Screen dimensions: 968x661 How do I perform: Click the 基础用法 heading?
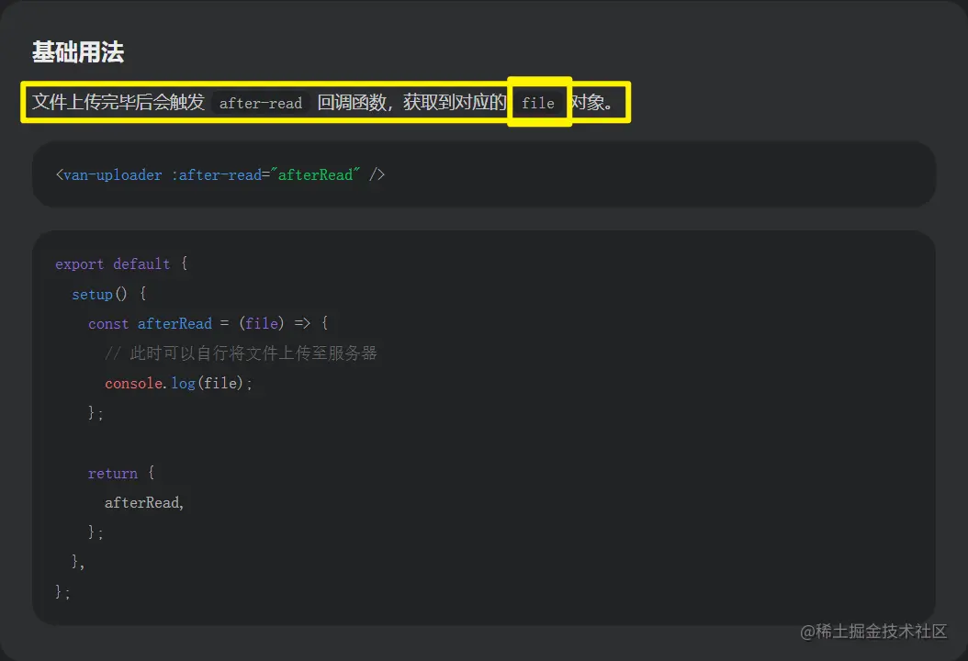tap(78, 51)
